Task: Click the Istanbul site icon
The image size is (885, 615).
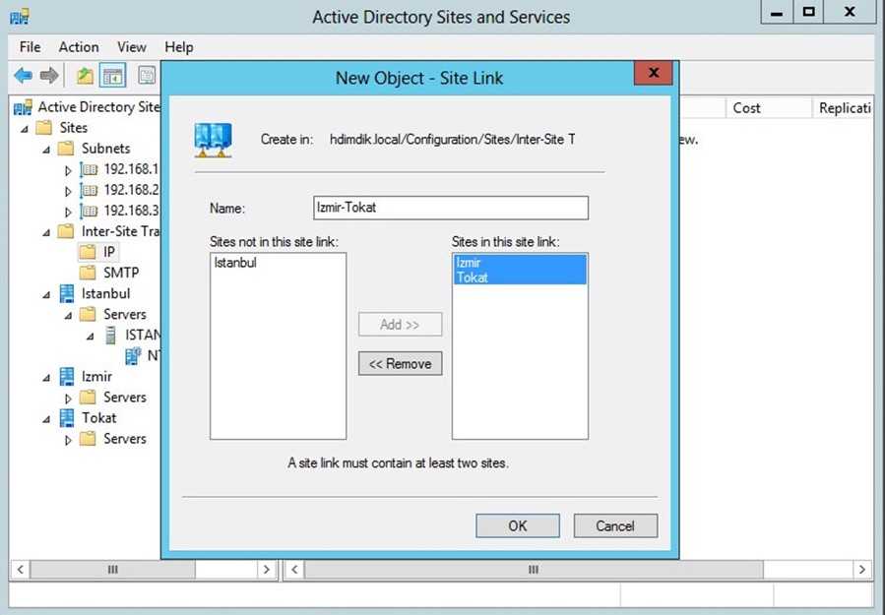Action: point(67,293)
